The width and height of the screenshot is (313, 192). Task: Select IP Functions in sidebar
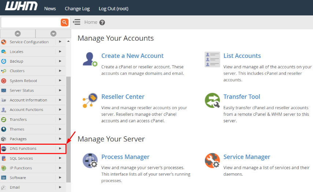pyautogui.click(x=21, y=168)
